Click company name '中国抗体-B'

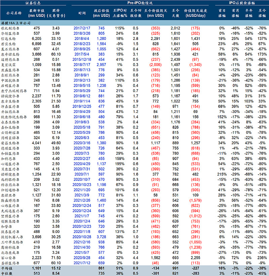pos(10,81)
